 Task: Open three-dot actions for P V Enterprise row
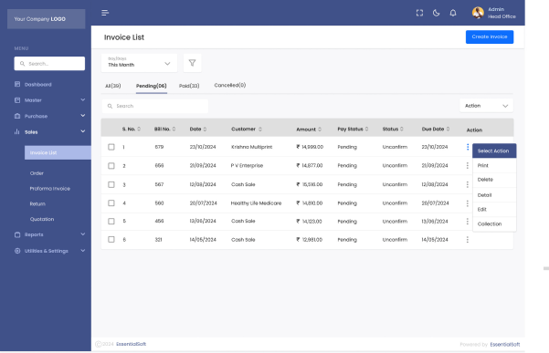click(x=468, y=165)
